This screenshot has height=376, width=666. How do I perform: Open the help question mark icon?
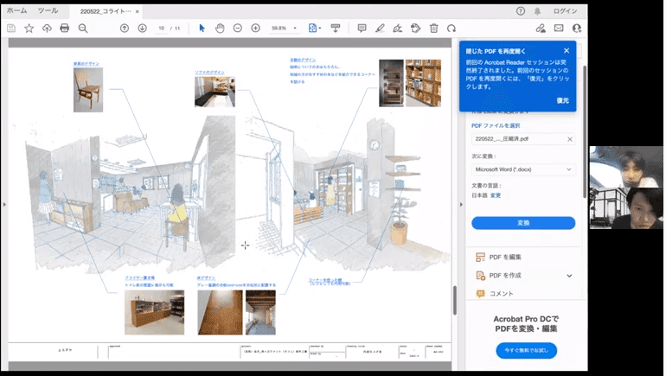[521, 11]
